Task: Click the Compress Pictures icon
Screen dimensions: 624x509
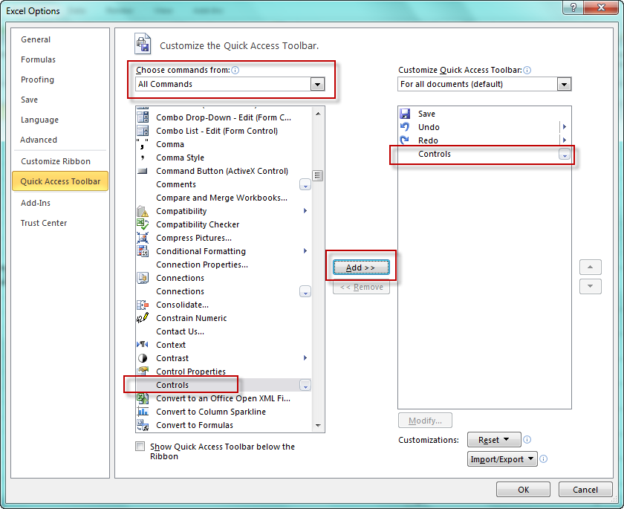Action: point(143,238)
